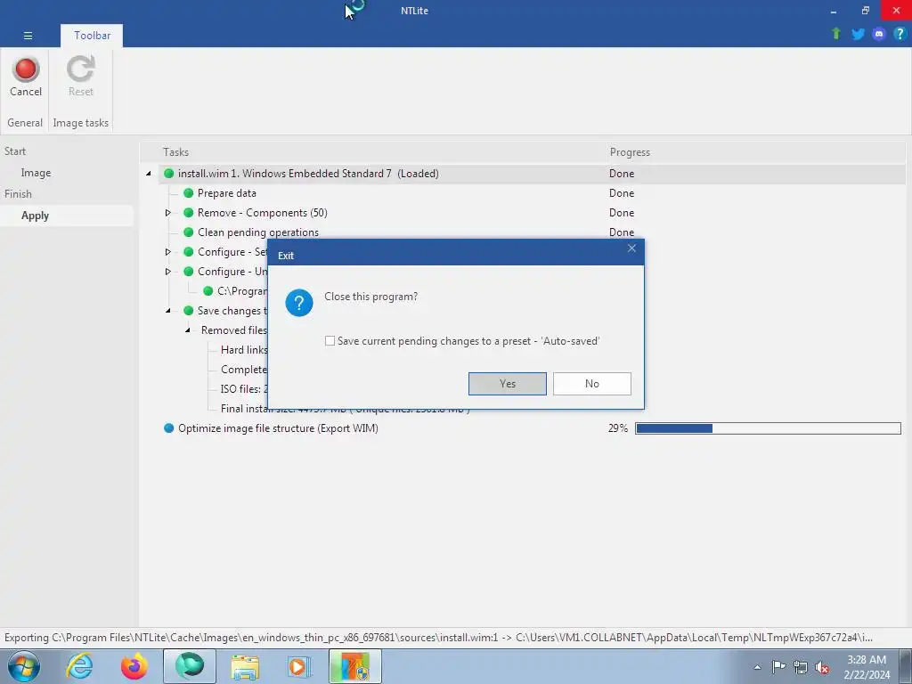
Task: Select Hard links tree row
Action: 244,350
